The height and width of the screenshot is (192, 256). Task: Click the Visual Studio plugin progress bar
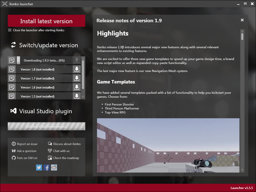[x=46, y=126]
